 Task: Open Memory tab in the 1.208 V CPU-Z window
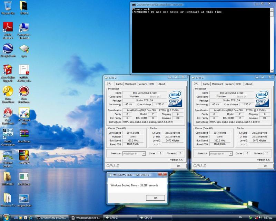(x=142, y=84)
